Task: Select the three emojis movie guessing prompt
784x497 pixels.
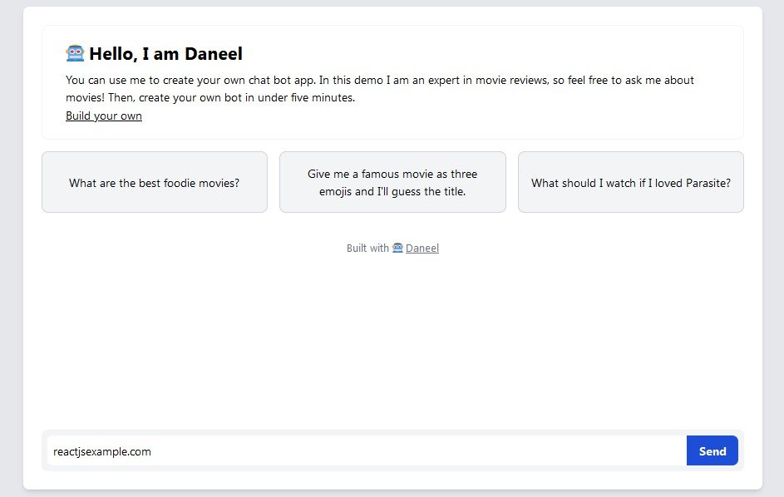Action: click(x=392, y=183)
